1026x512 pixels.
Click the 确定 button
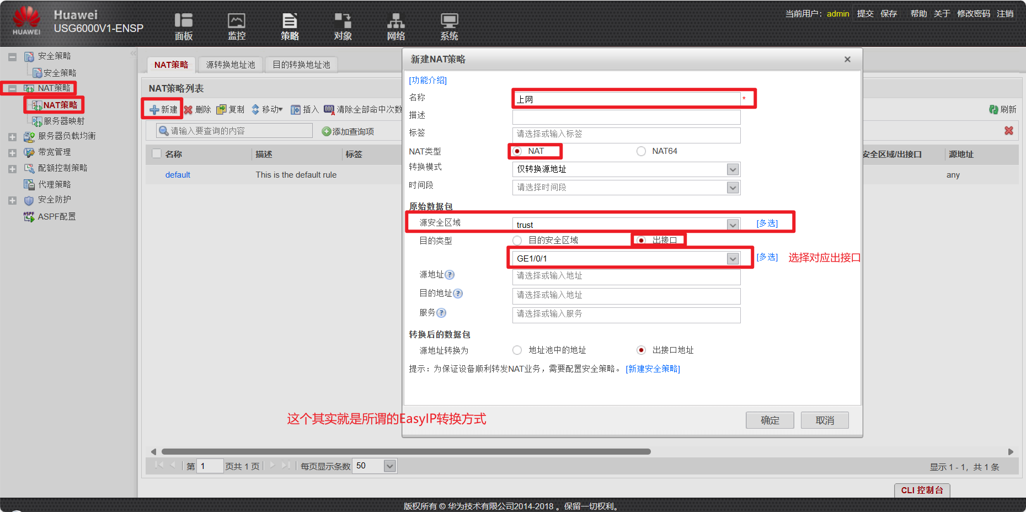pos(770,420)
